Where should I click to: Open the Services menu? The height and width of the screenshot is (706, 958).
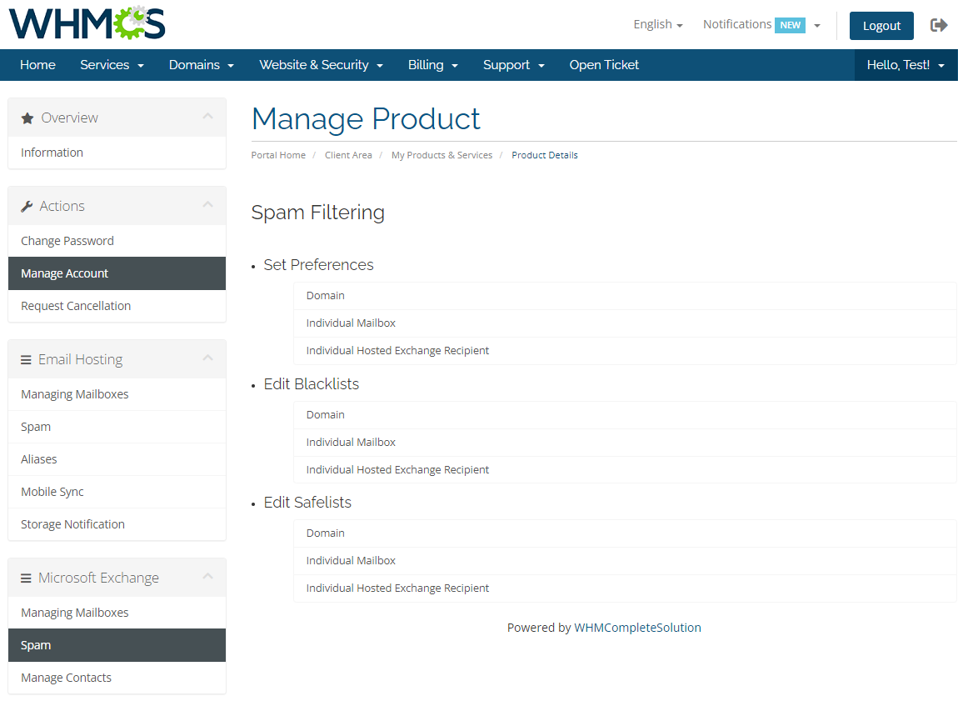tap(112, 65)
